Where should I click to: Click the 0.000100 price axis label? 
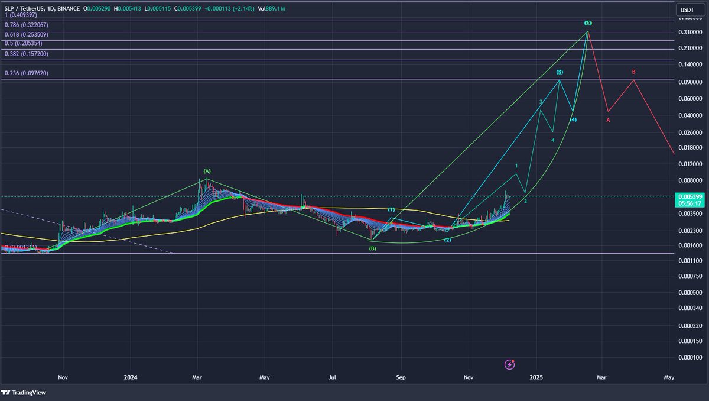click(x=690, y=357)
